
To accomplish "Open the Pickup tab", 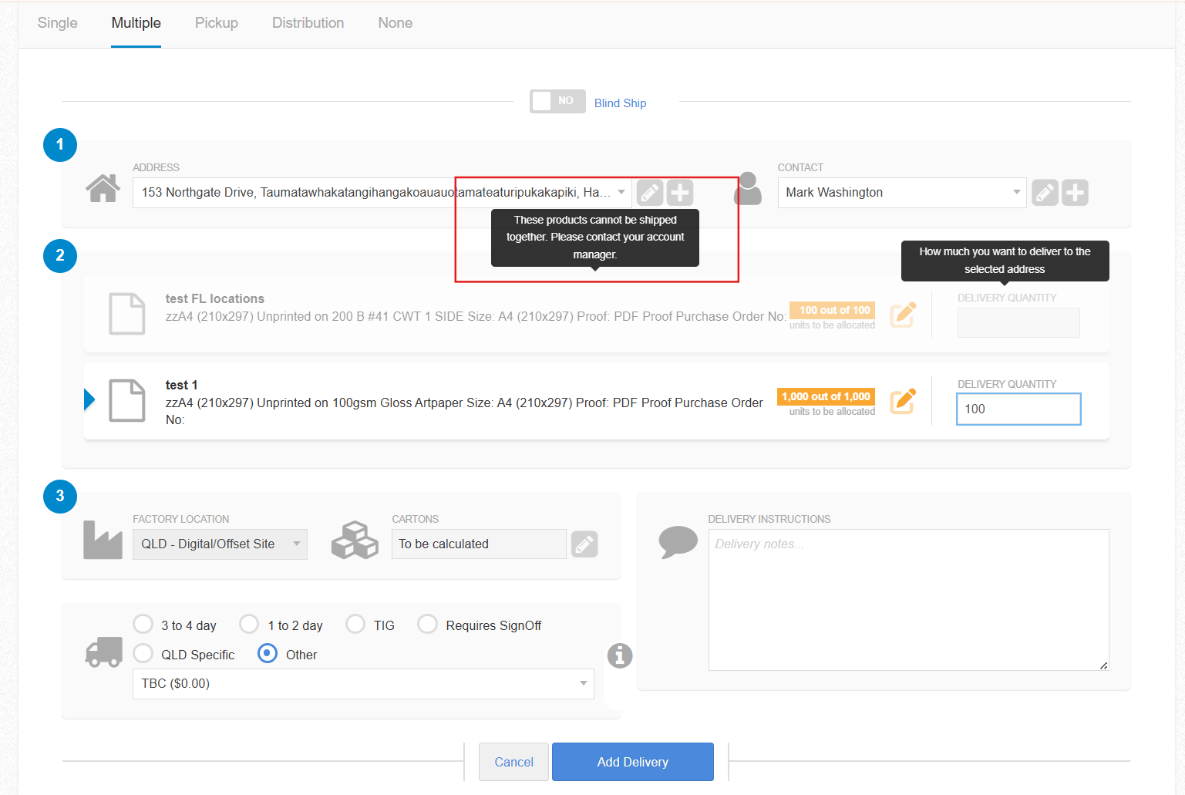I will coord(217,23).
